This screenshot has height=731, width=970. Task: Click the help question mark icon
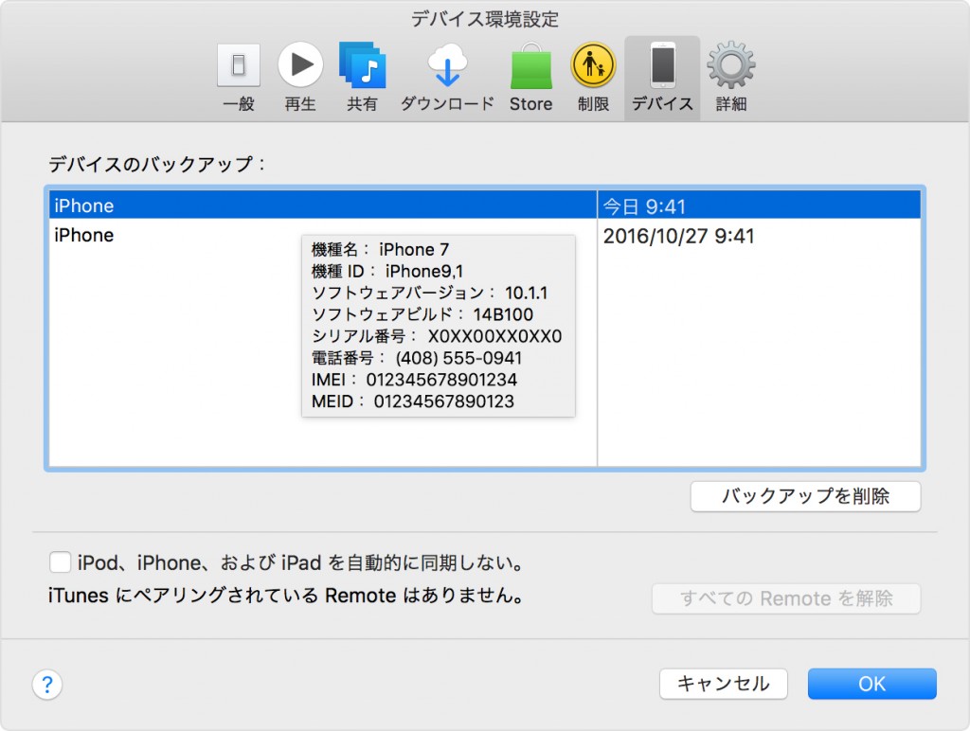[x=47, y=685]
